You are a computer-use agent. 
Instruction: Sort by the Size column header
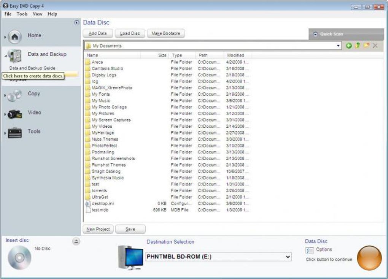coord(154,55)
